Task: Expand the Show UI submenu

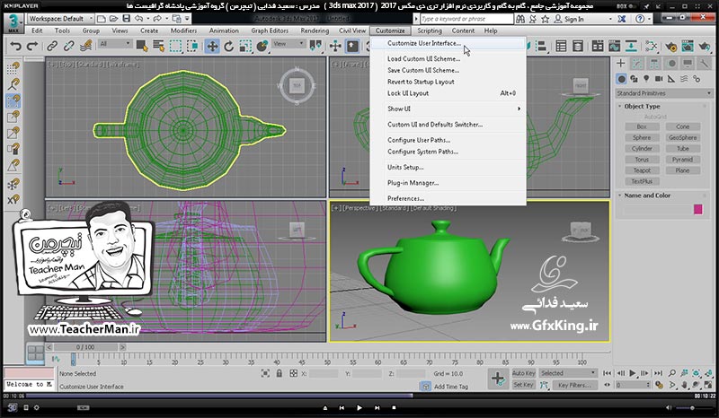Action: [448, 109]
